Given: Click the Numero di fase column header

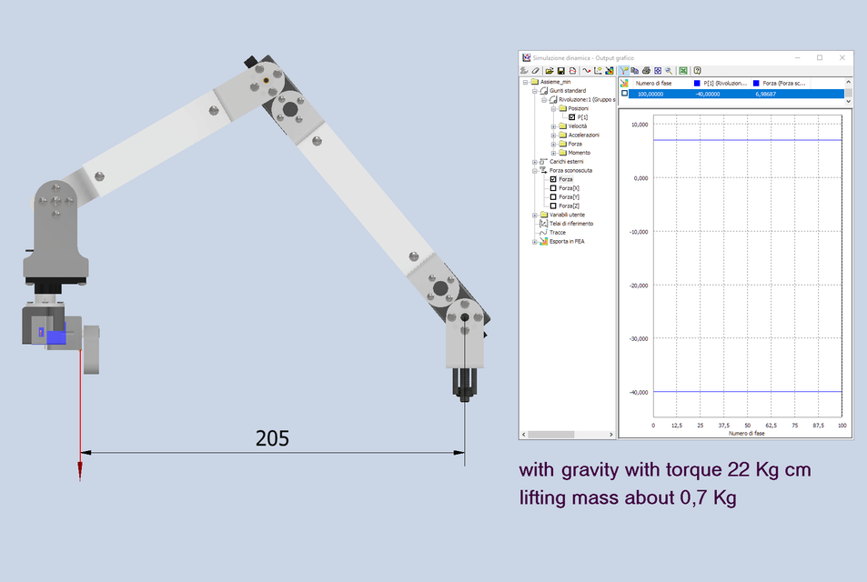Looking at the screenshot, I should click(653, 83).
